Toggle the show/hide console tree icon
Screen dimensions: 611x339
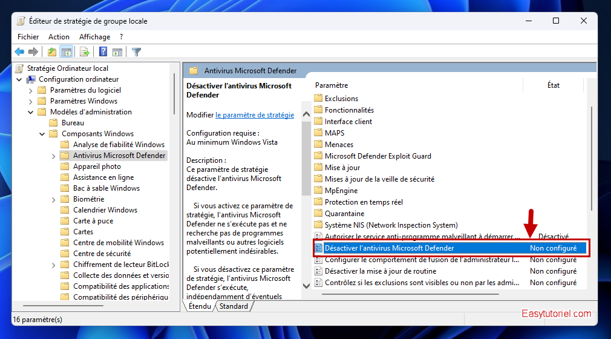tap(67, 52)
